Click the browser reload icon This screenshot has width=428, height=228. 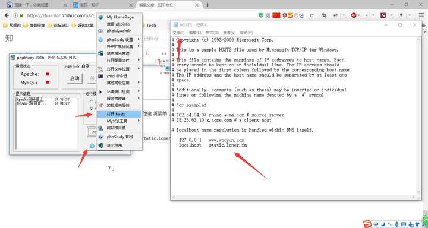[311, 15]
